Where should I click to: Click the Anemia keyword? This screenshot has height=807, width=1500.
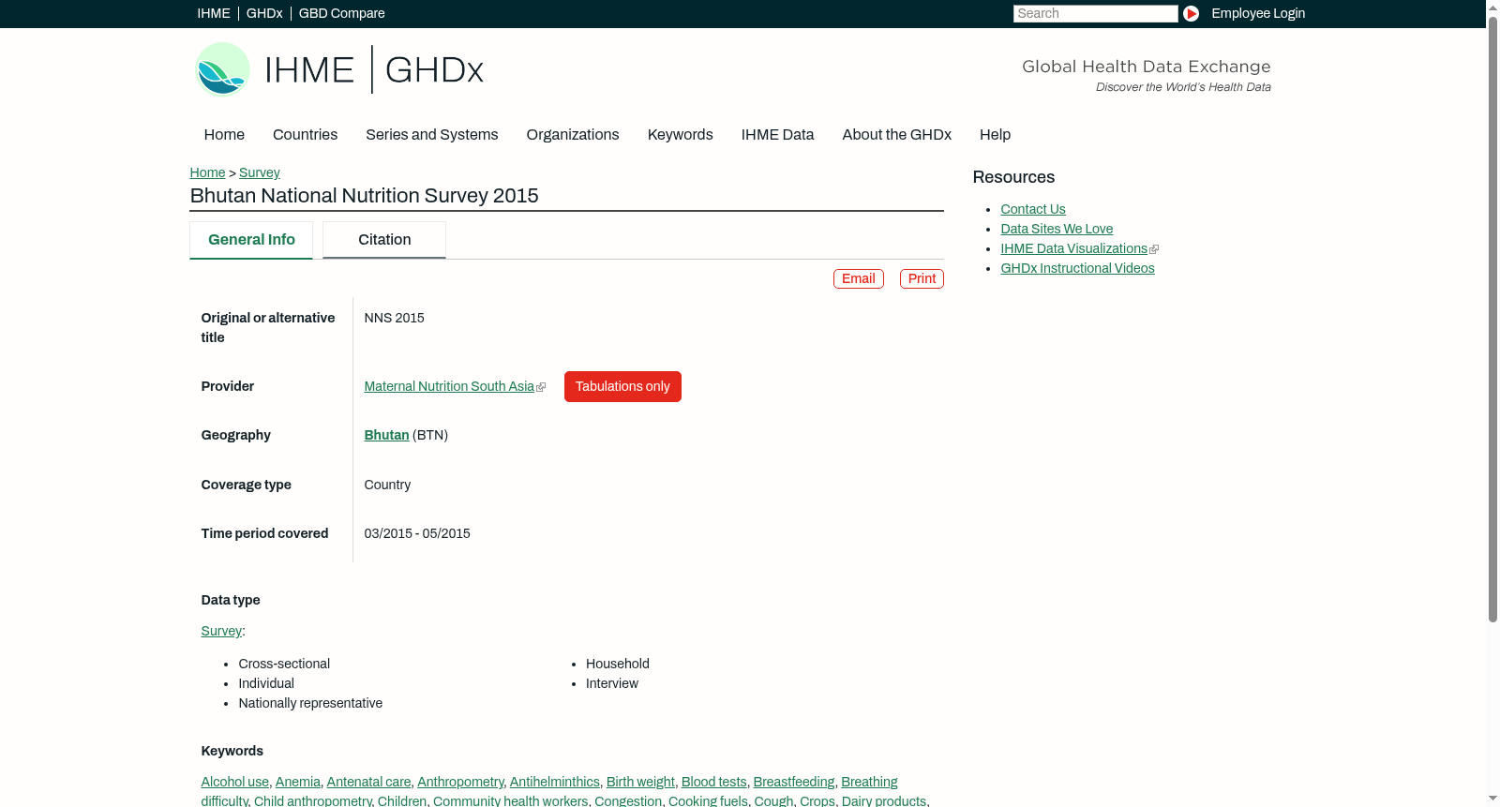tap(298, 782)
